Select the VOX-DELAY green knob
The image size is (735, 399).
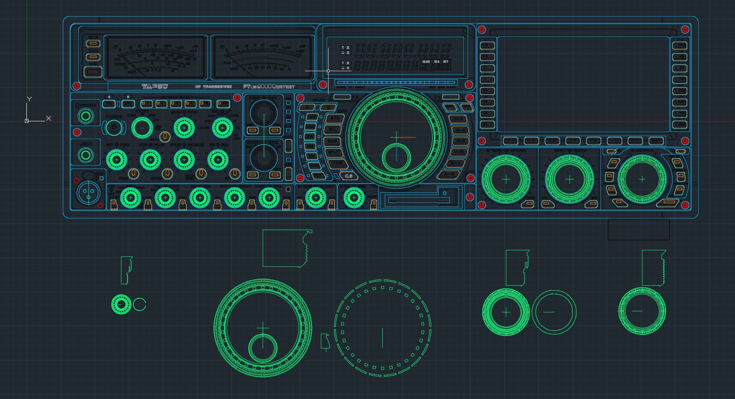coord(150,160)
